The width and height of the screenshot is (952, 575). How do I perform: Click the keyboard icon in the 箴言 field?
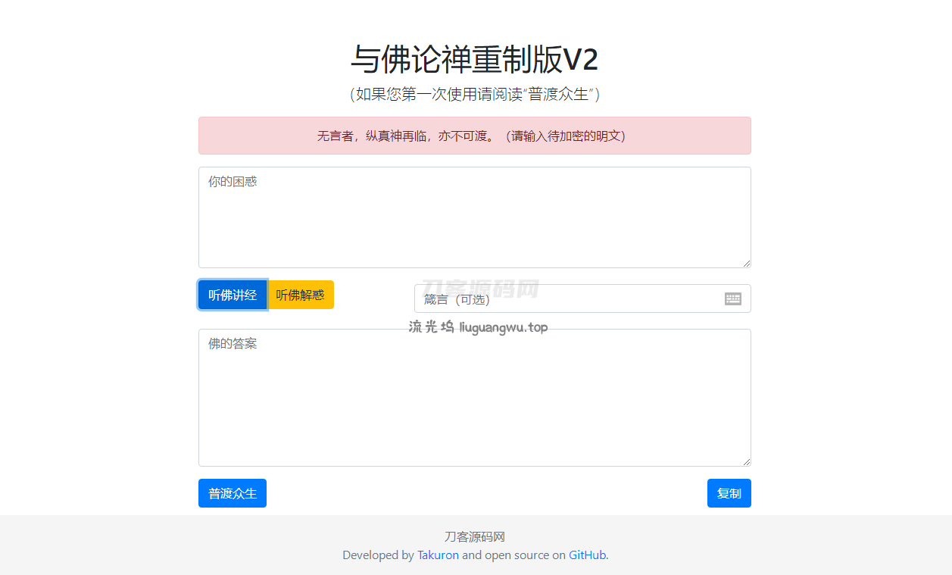click(x=732, y=298)
